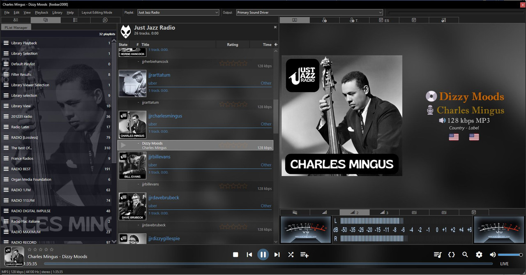Open the calendar tab labeled ES
The width and height of the screenshot is (526, 275).
click(384, 20)
